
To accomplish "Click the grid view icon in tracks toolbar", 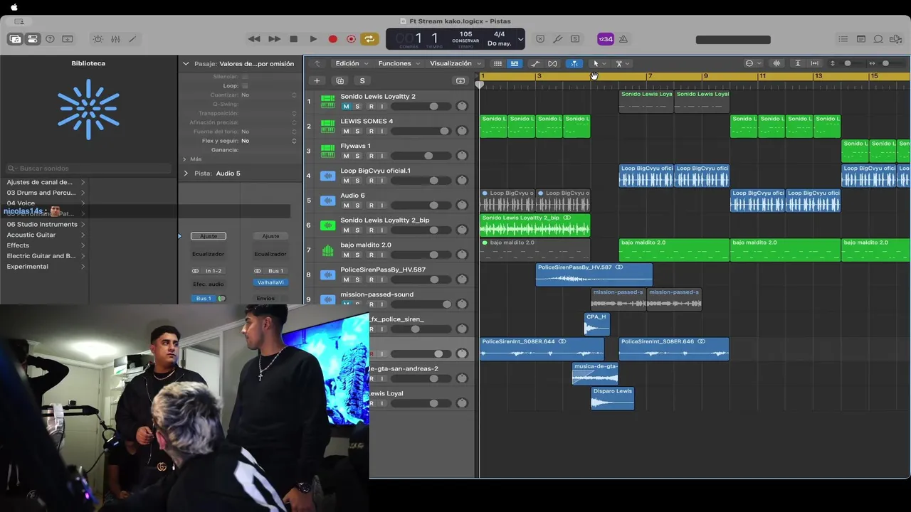I will click(498, 63).
